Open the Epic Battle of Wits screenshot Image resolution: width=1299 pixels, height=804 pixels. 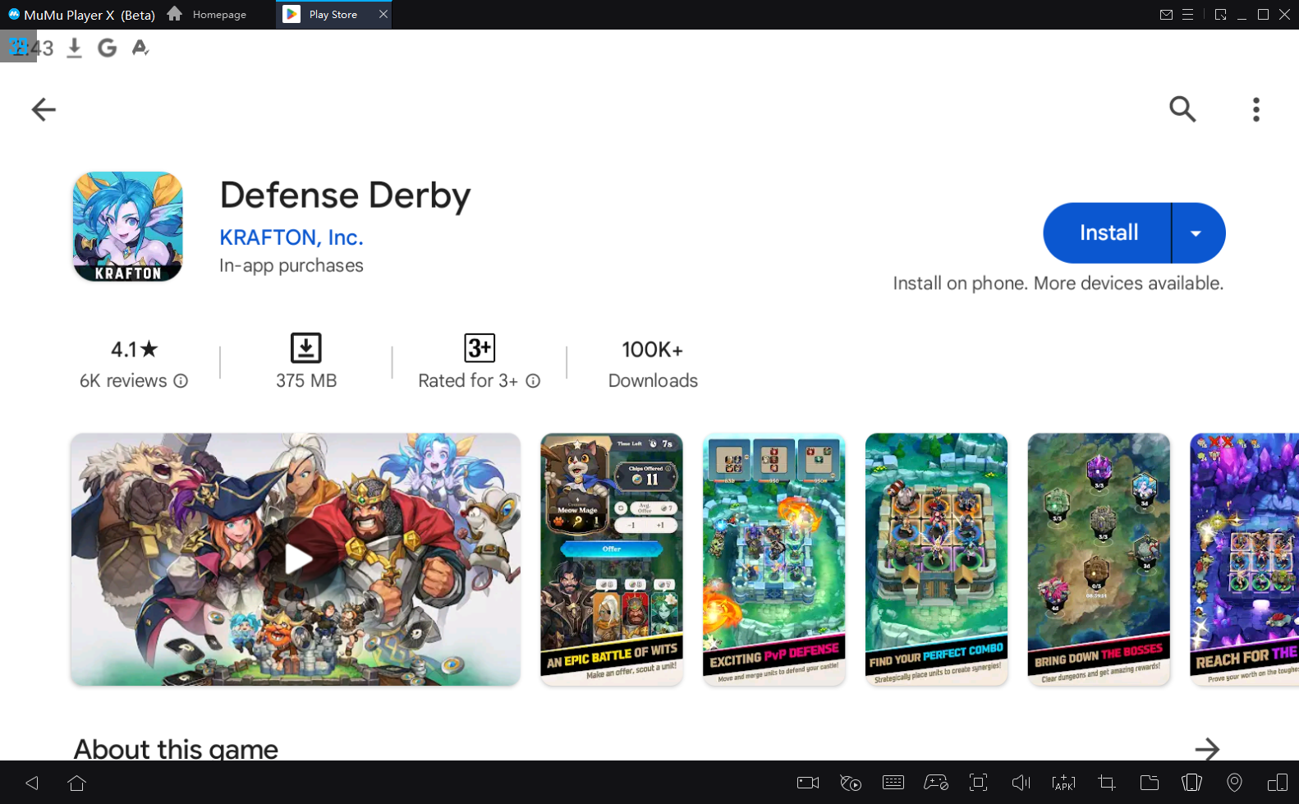tap(611, 559)
